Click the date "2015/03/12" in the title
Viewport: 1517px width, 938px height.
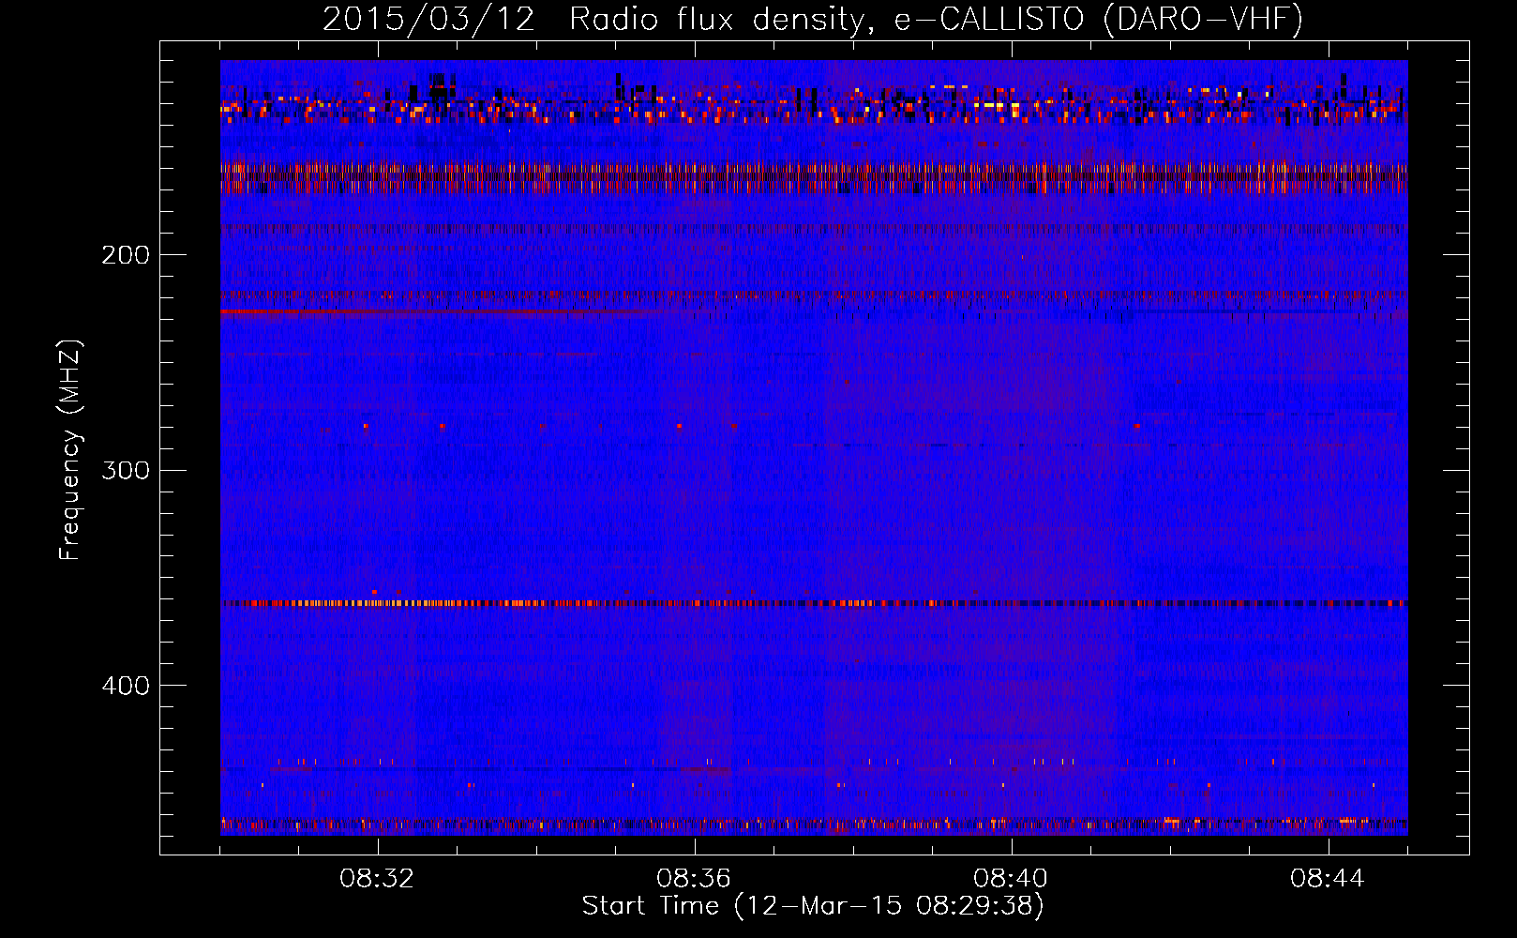[428, 20]
